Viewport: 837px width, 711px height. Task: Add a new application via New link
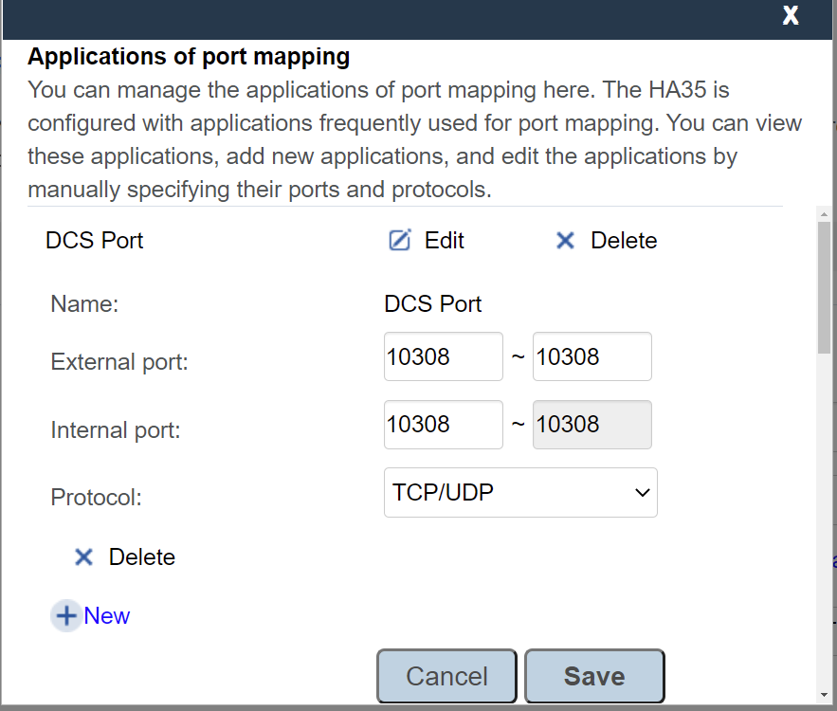pos(107,615)
